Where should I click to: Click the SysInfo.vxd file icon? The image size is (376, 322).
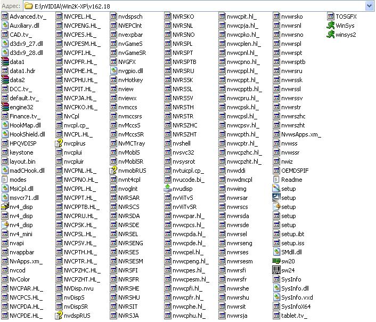pyautogui.click(x=276, y=297)
